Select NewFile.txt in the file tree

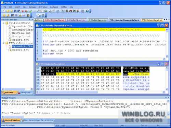[21, 33]
